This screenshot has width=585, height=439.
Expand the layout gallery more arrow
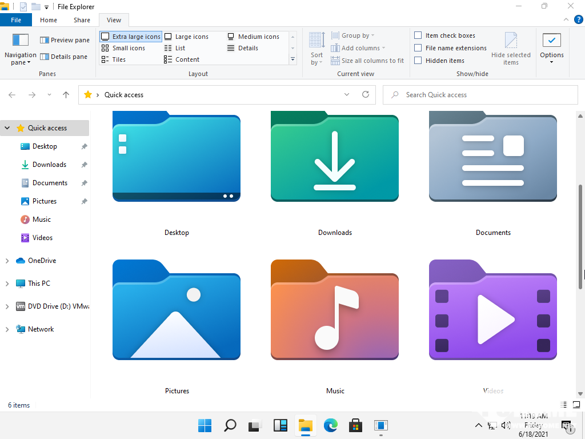point(293,59)
